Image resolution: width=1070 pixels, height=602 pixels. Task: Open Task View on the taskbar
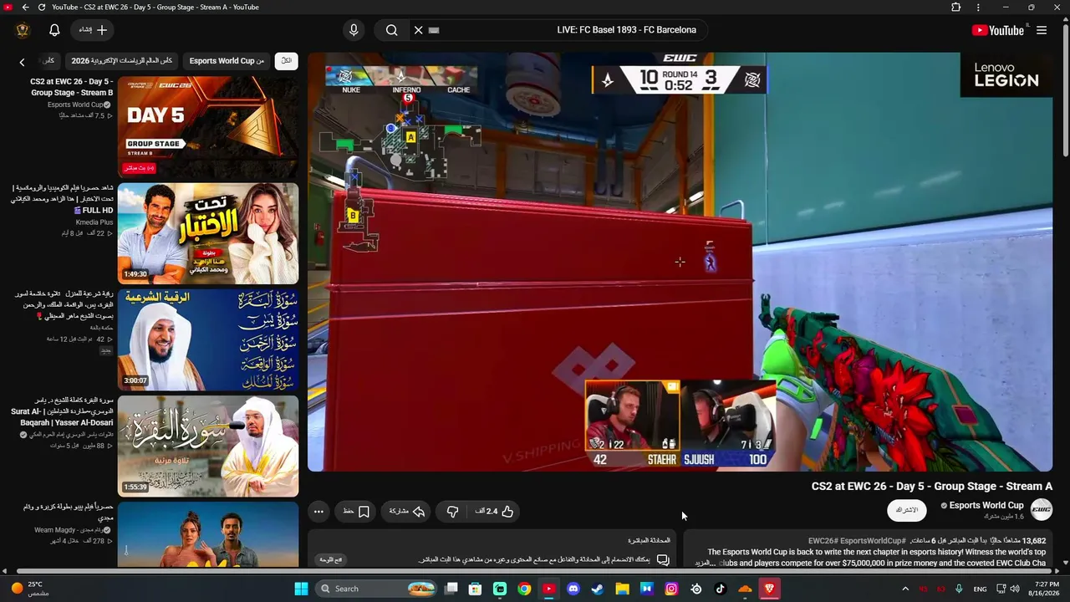click(x=451, y=589)
